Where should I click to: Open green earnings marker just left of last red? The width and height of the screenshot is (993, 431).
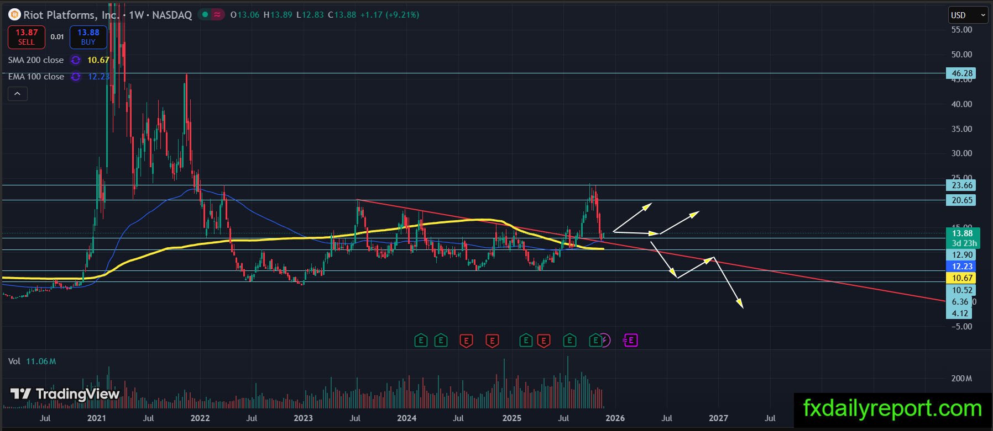(526, 340)
